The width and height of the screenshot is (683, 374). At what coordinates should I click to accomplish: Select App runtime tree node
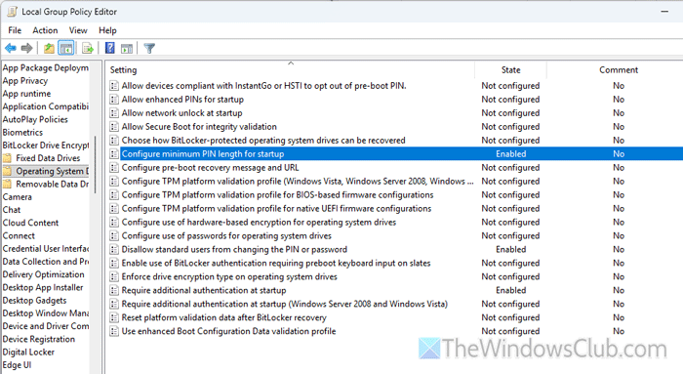[26, 94]
